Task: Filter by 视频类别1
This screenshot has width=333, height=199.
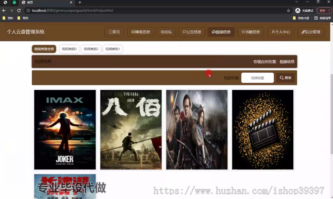Action: tap(112, 49)
